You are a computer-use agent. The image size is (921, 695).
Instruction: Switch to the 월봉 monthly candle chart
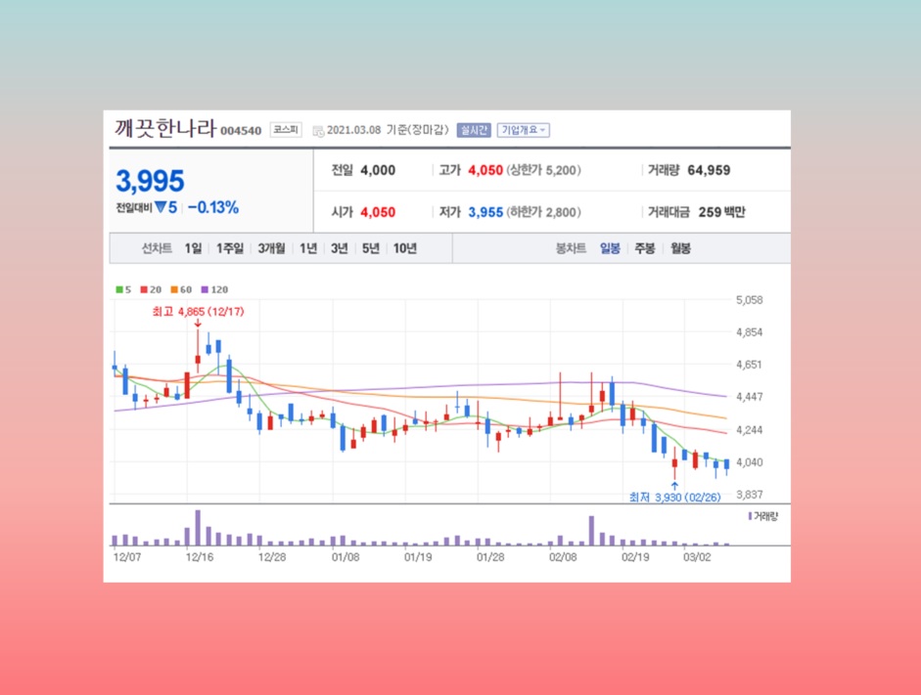click(x=681, y=248)
